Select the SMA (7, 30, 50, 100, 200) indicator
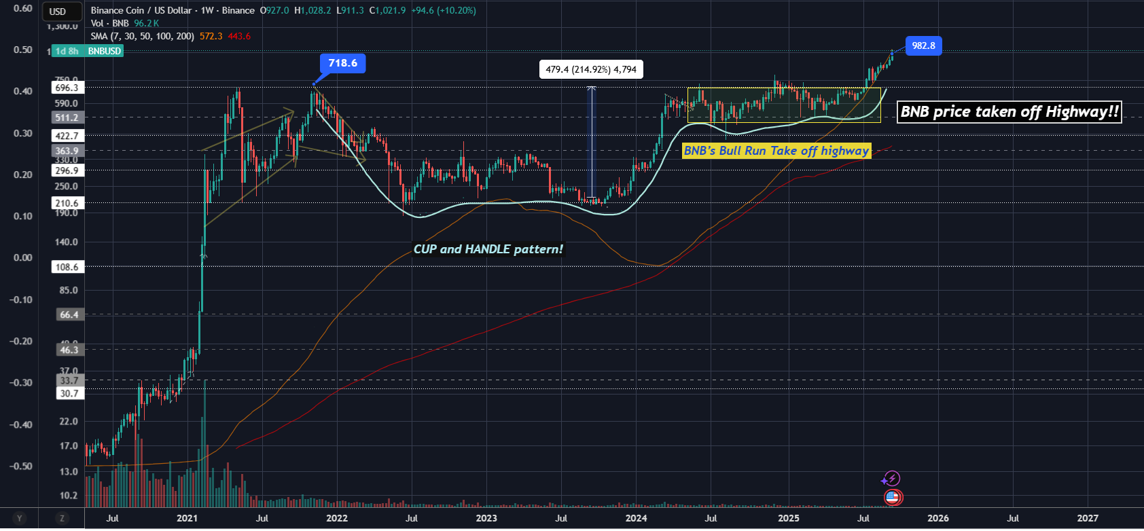 tap(142, 36)
